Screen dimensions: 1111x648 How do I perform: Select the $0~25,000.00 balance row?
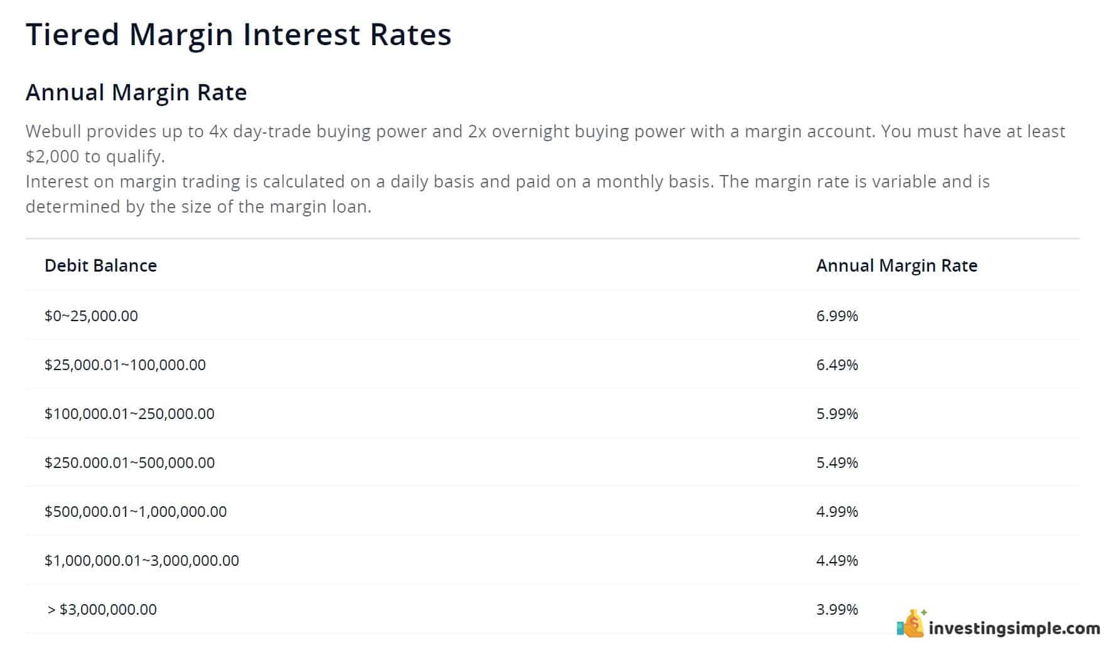click(552, 316)
